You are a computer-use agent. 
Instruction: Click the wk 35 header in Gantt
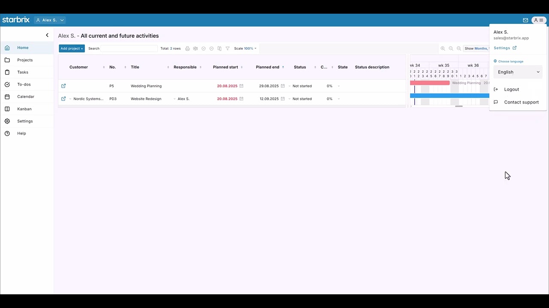click(x=443, y=65)
